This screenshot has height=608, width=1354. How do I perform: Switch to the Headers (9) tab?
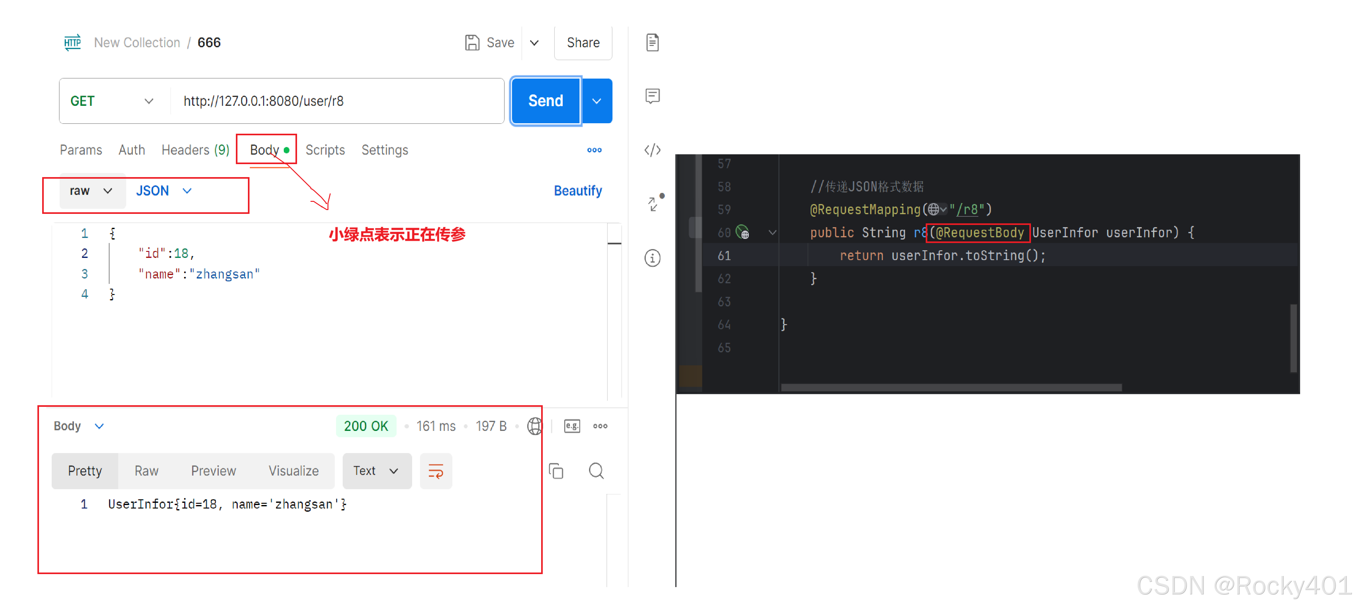tap(195, 150)
